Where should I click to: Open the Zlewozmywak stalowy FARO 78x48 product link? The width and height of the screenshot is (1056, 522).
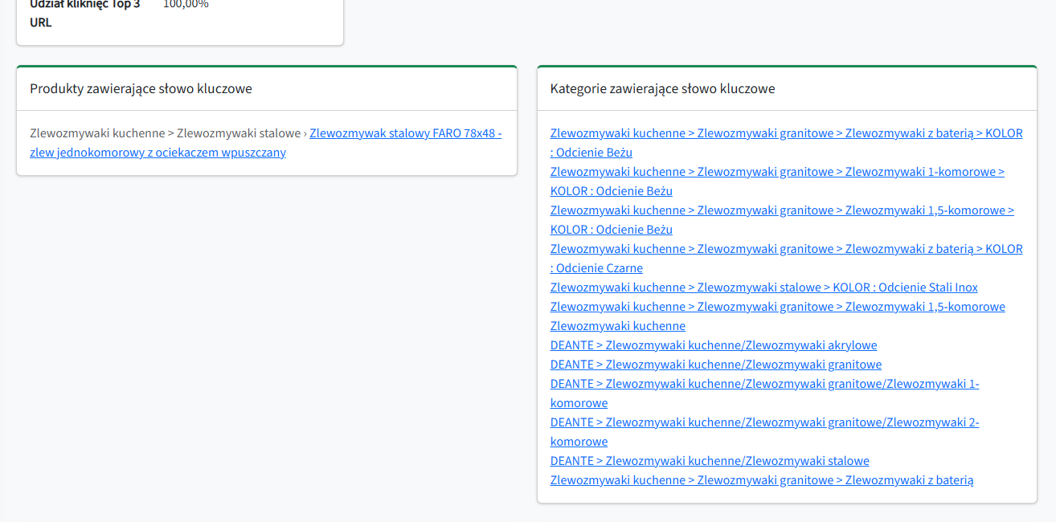tap(405, 133)
